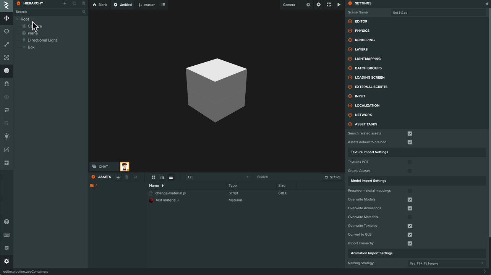Select change-material.js asset
The width and height of the screenshot is (491, 275).
point(170,193)
